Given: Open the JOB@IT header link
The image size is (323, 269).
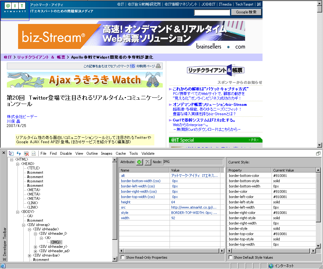Looking at the screenshot, I should [x=208, y=4].
